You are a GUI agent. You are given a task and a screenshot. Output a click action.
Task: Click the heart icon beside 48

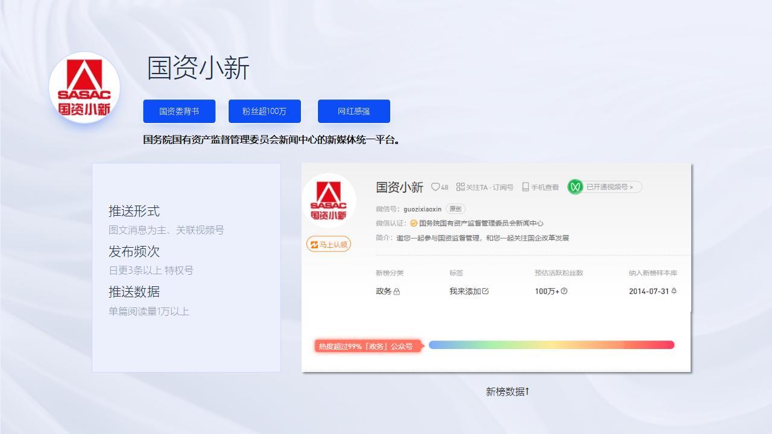435,187
